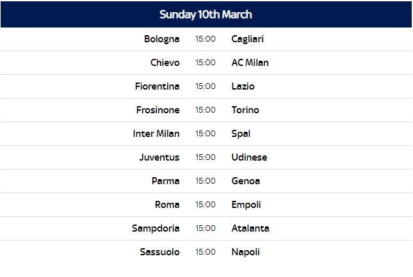Open the Torino team link
The height and width of the screenshot is (277, 413).
coord(245,110)
